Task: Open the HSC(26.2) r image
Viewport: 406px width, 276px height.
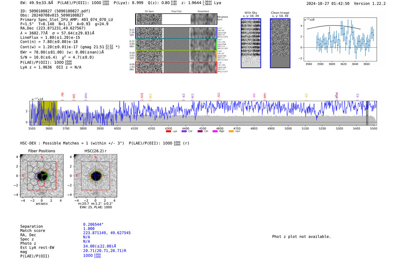Action: point(95,176)
